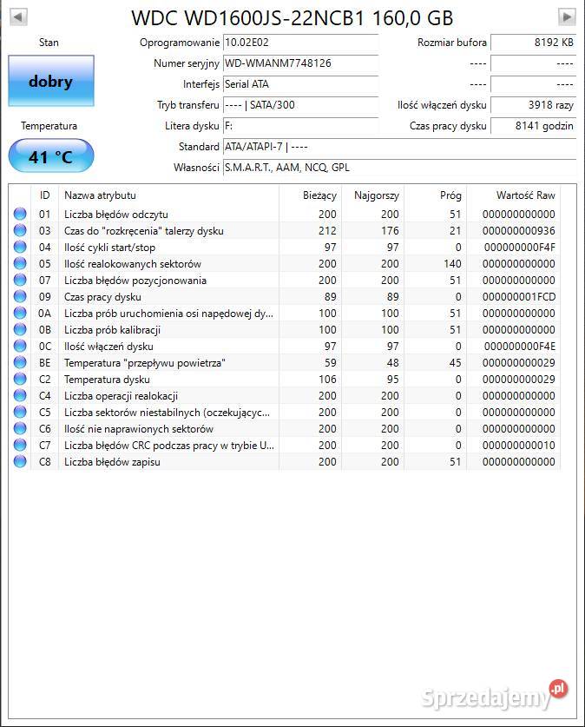585x727 pixels.
Task: Select attribute row 'Ilość włączeń dysku'
Action: [x=285, y=346]
